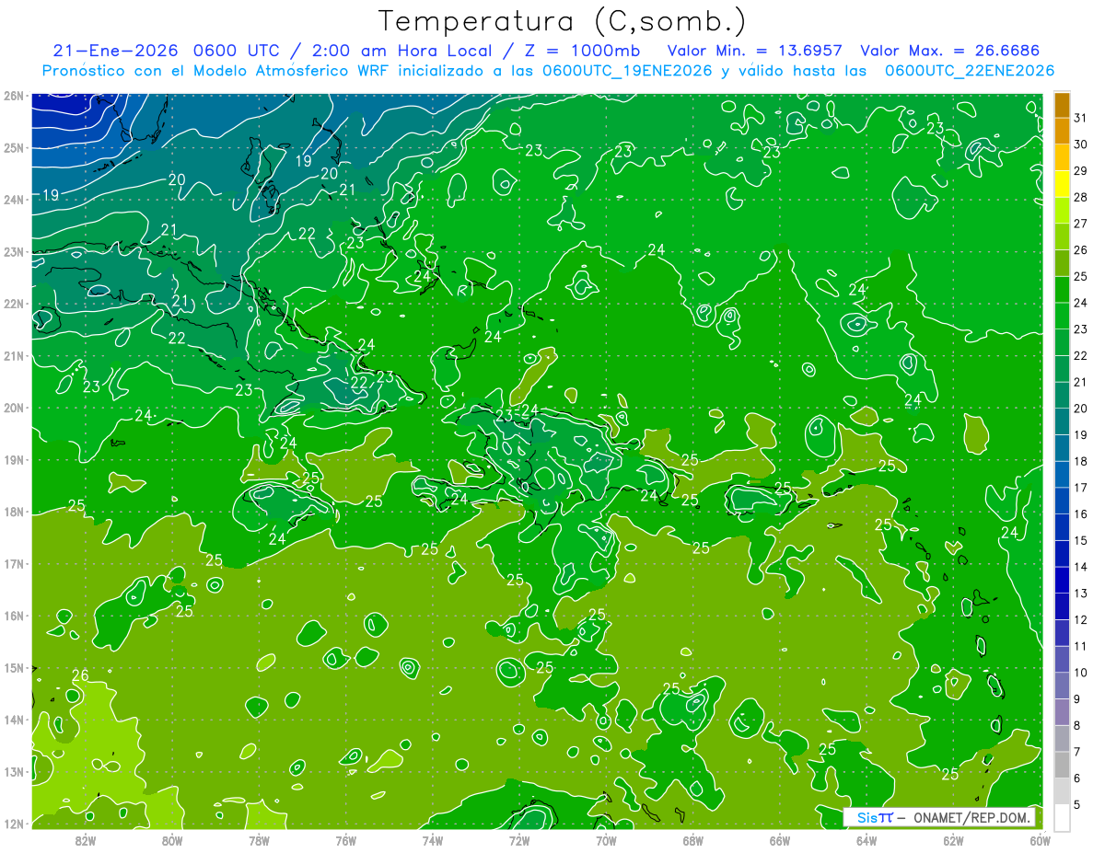Screen dimensions: 1105x853
Task: Click the SisTT ONAMET/REP.DOM. logo box
Action: (x=940, y=817)
